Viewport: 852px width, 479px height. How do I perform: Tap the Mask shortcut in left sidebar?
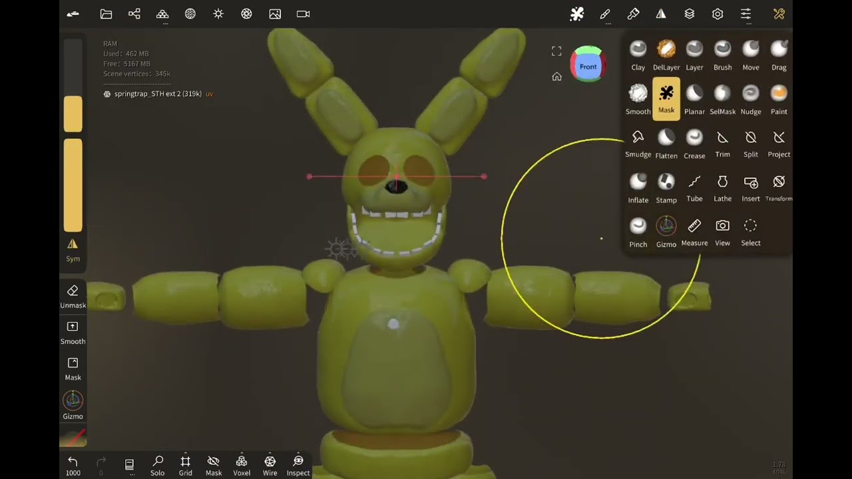[x=73, y=369]
